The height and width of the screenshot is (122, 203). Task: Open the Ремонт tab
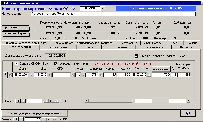pyautogui.click(x=192, y=43)
